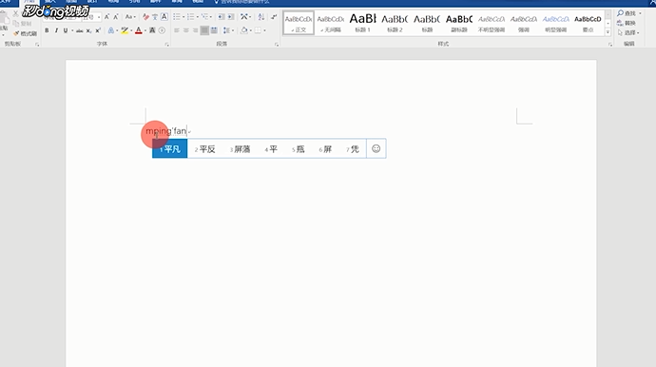This screenshot has height=367, width=656.
Task: Open the Font dialog launcher
Action: (167, 44)
